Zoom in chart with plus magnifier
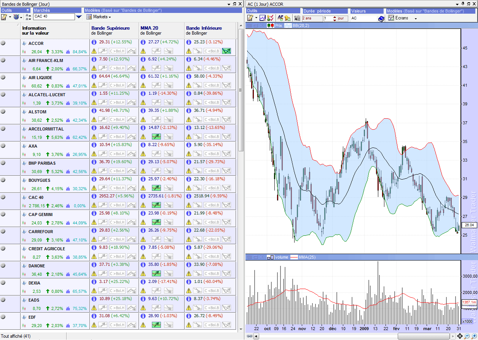Viewport: 478px width, 340px height. 473,336
